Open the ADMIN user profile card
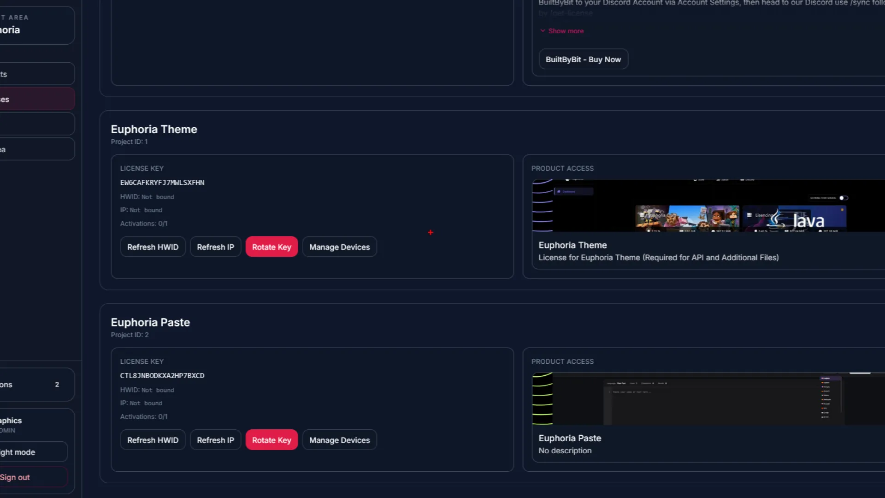 pos(32,425)
